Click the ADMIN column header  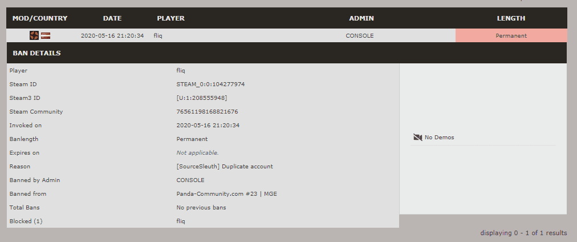tap(361, 18)
